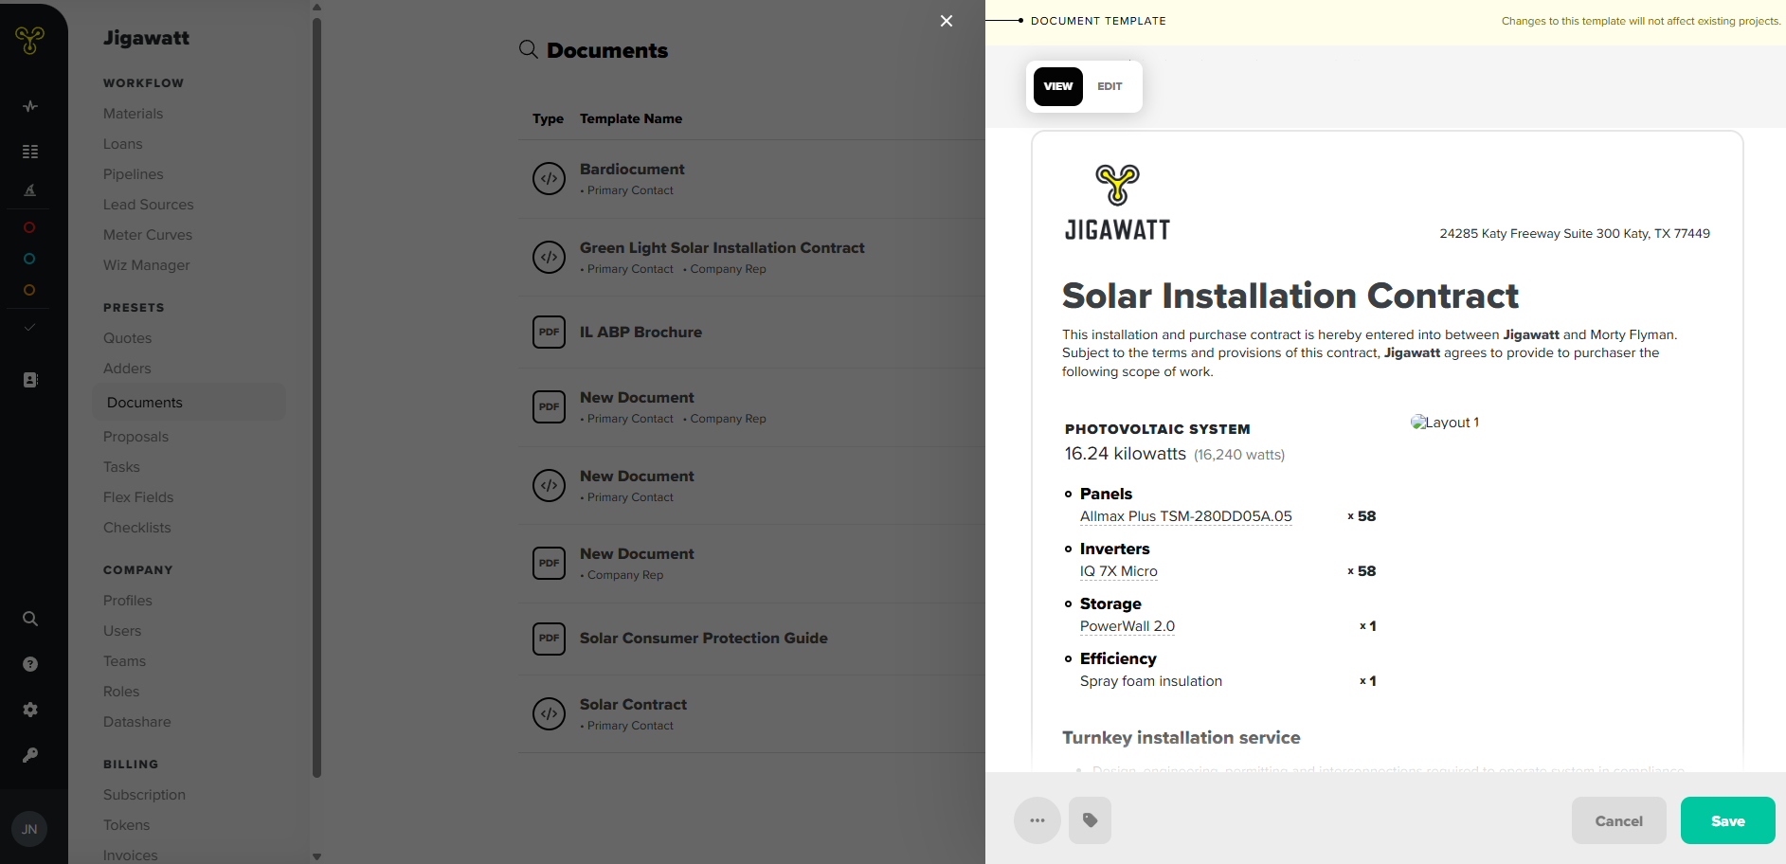Open Tokens under Billing
The image size is (1786, 864).
pyautogui.click(x=127, y=825)
